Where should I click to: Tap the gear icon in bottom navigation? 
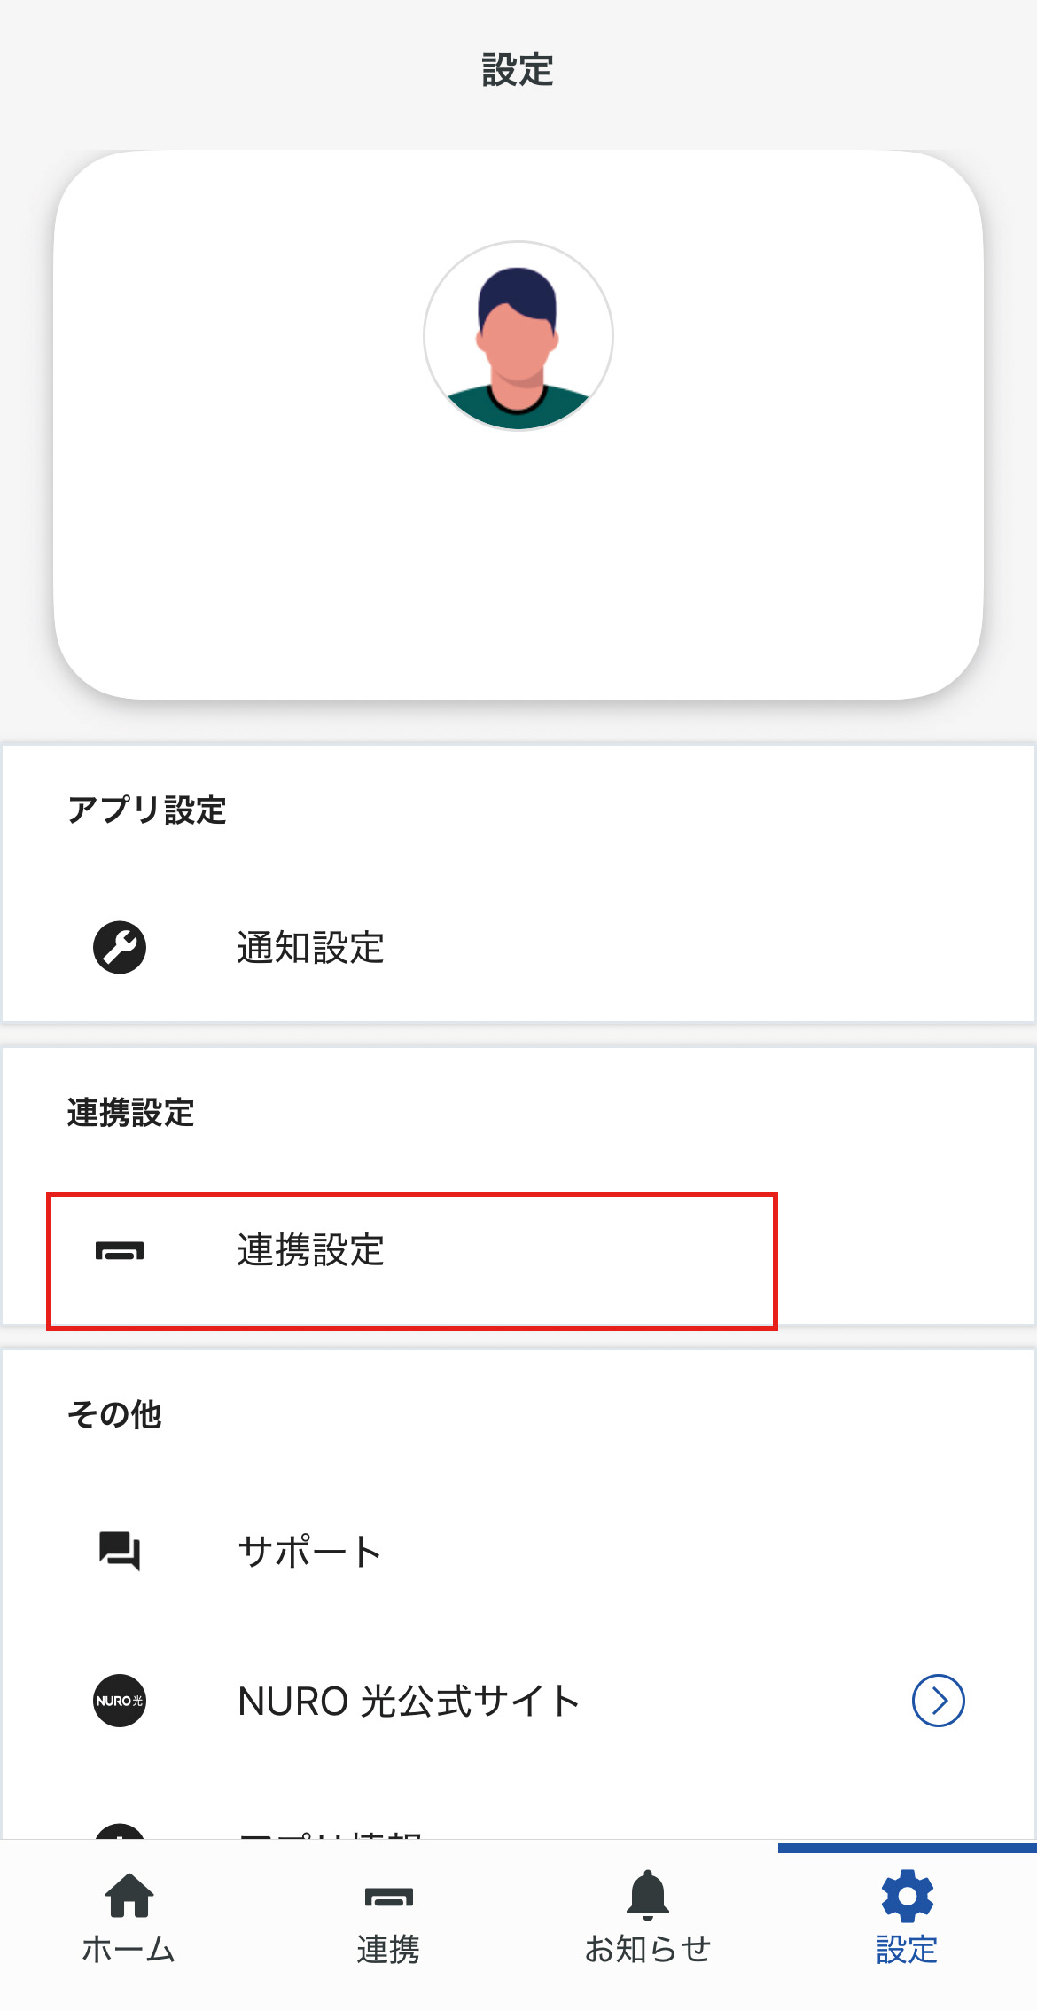[x=907, y=1896]
